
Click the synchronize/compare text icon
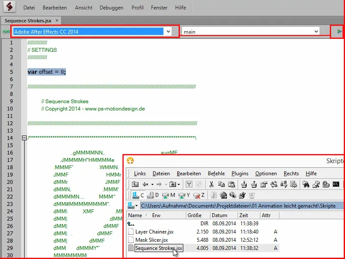click(274, 184)
